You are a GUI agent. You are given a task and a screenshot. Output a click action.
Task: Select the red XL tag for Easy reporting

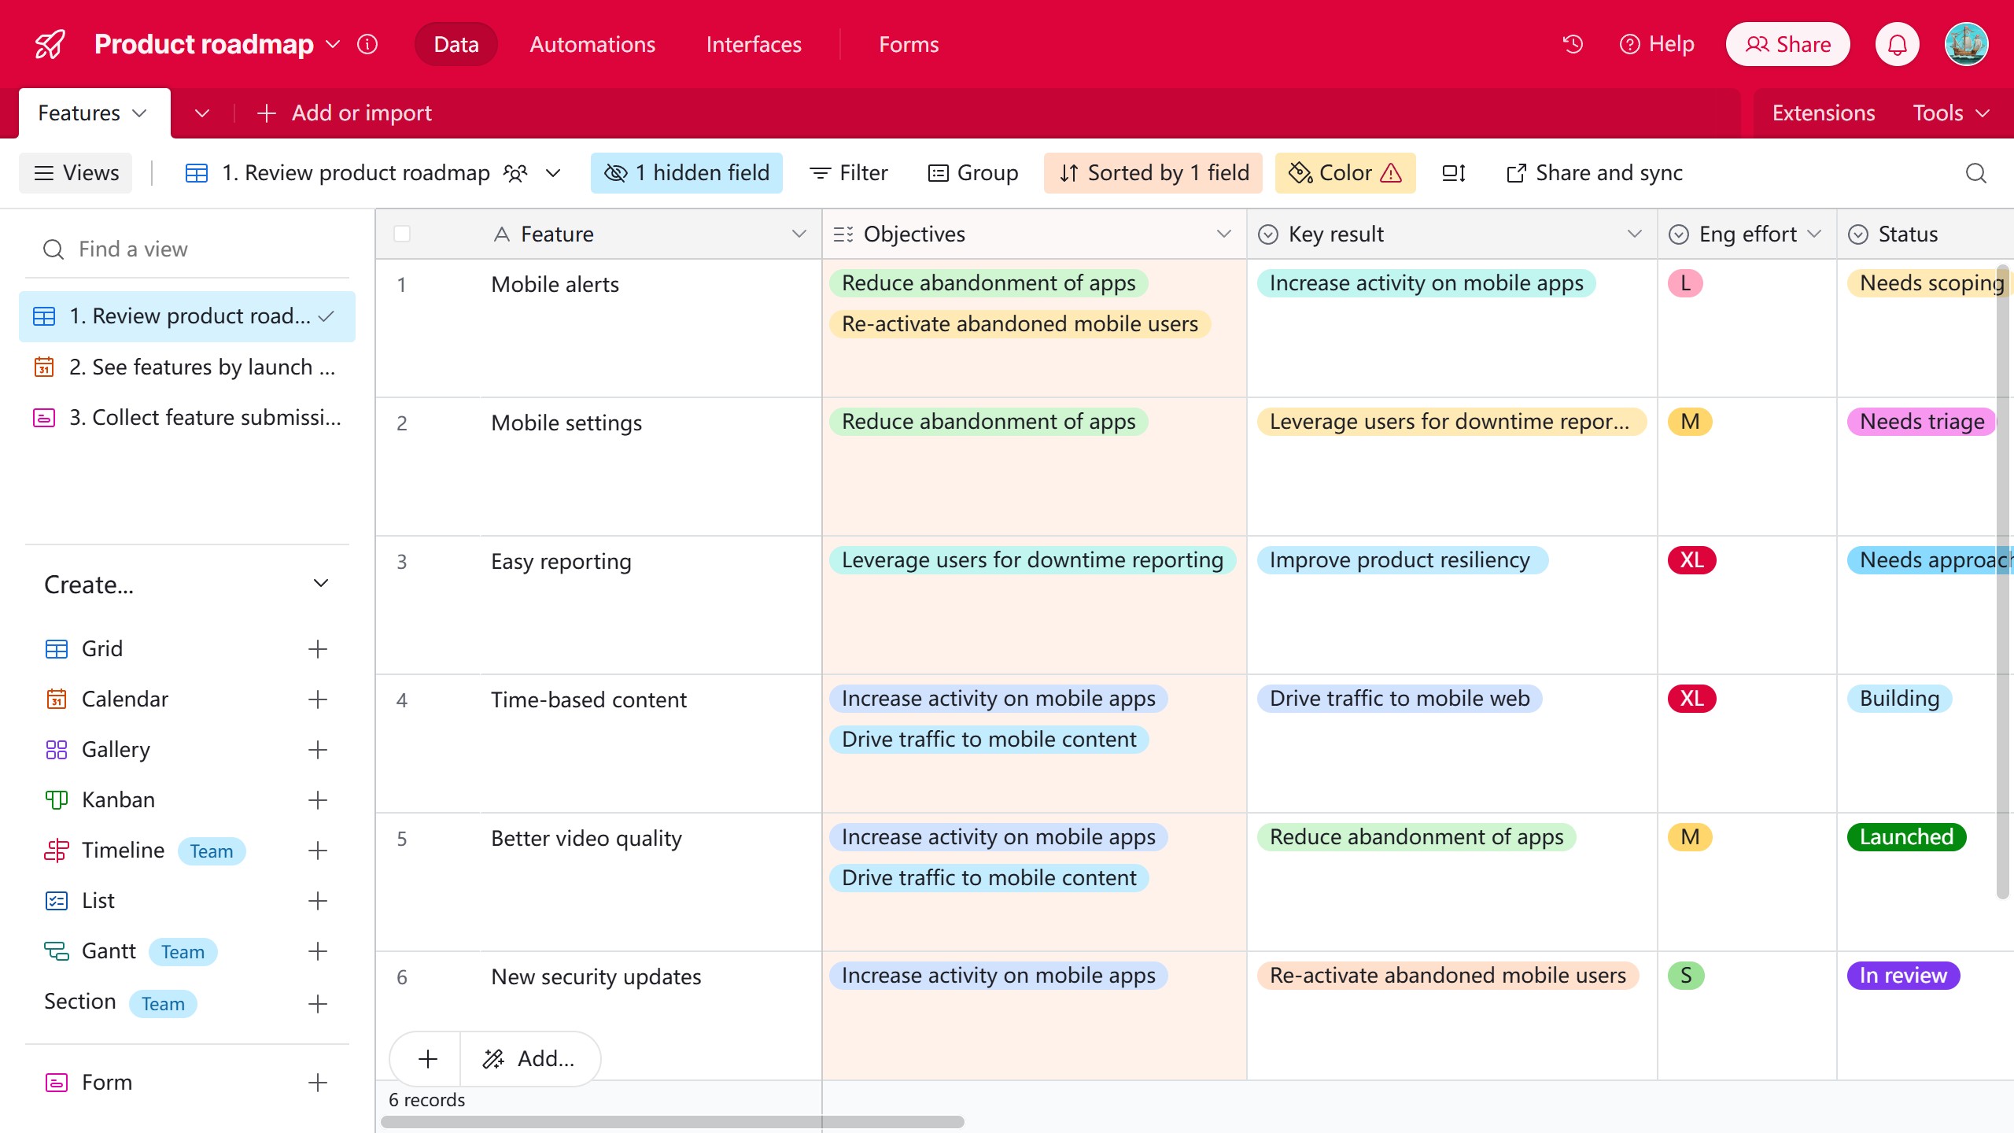(1691, 560)
